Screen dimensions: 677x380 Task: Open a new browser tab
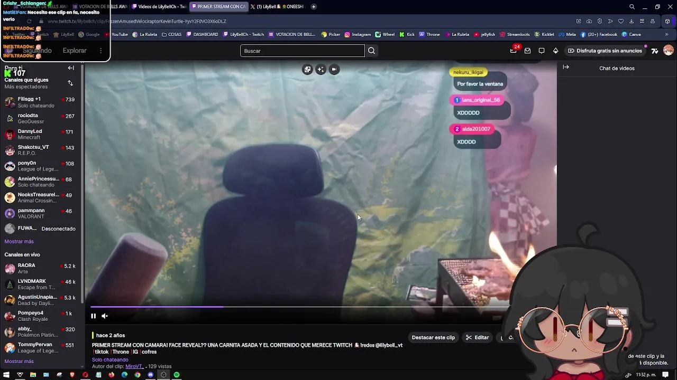pos(314,6)
